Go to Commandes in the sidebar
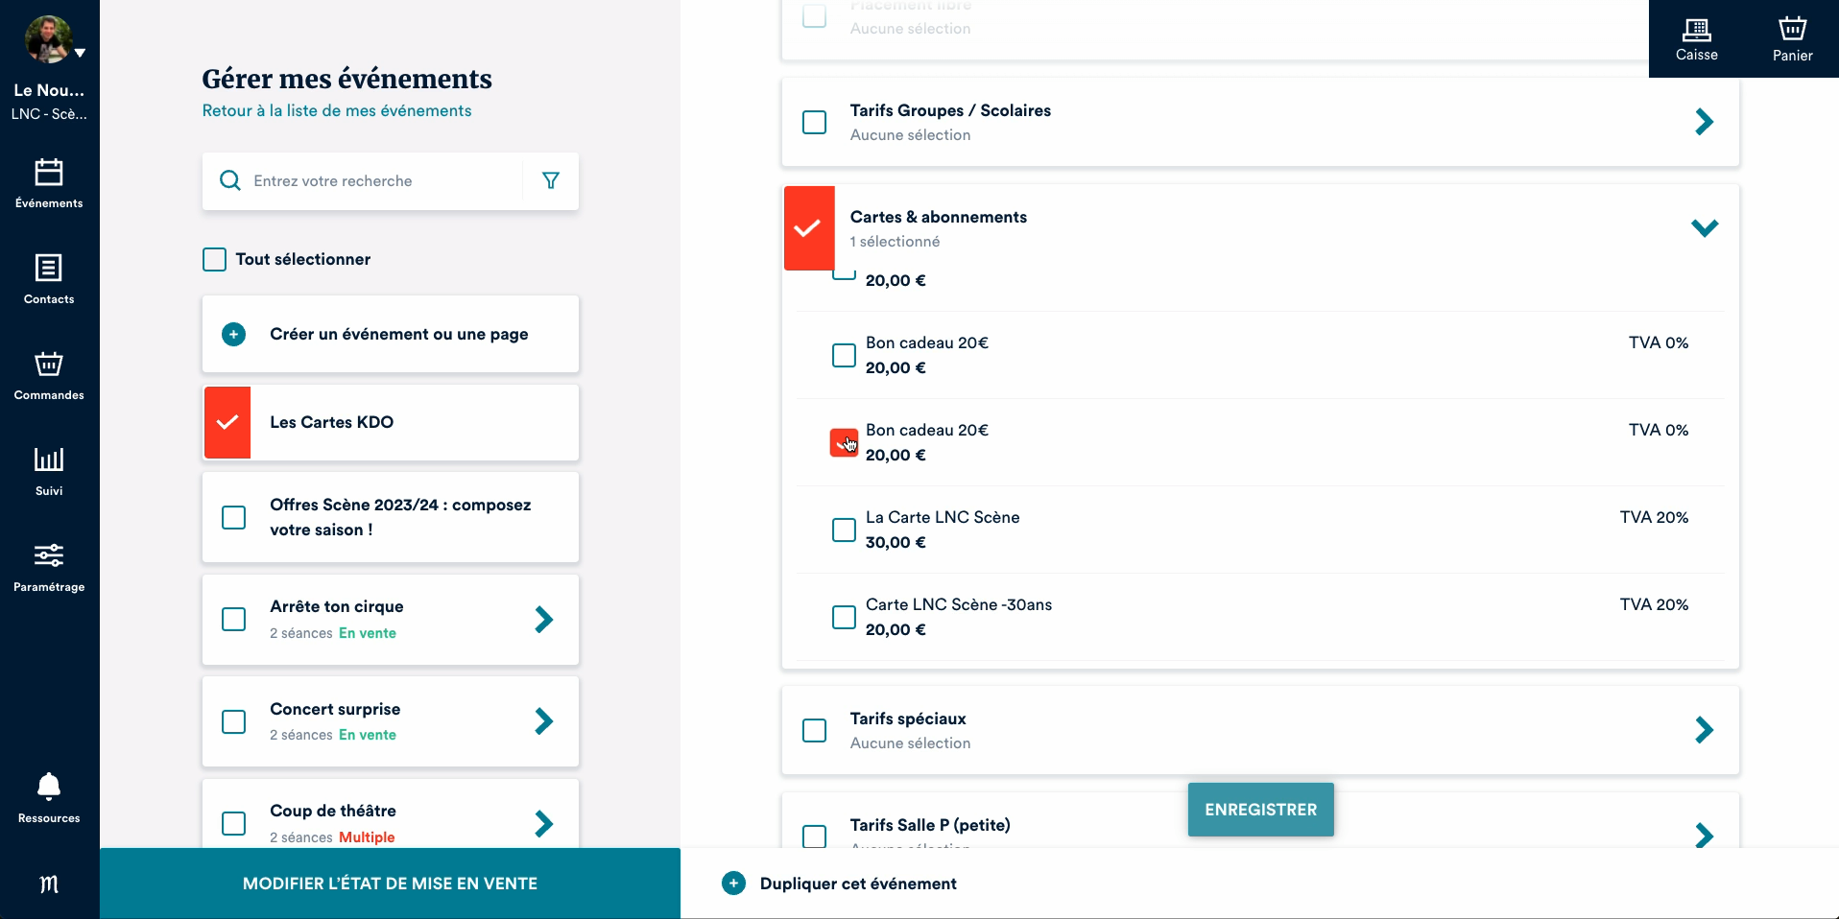 click(49, 375)
